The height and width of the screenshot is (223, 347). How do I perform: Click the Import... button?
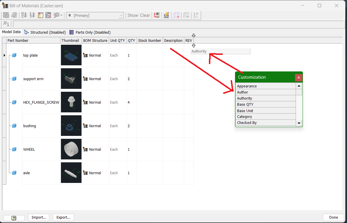point(39,217)
